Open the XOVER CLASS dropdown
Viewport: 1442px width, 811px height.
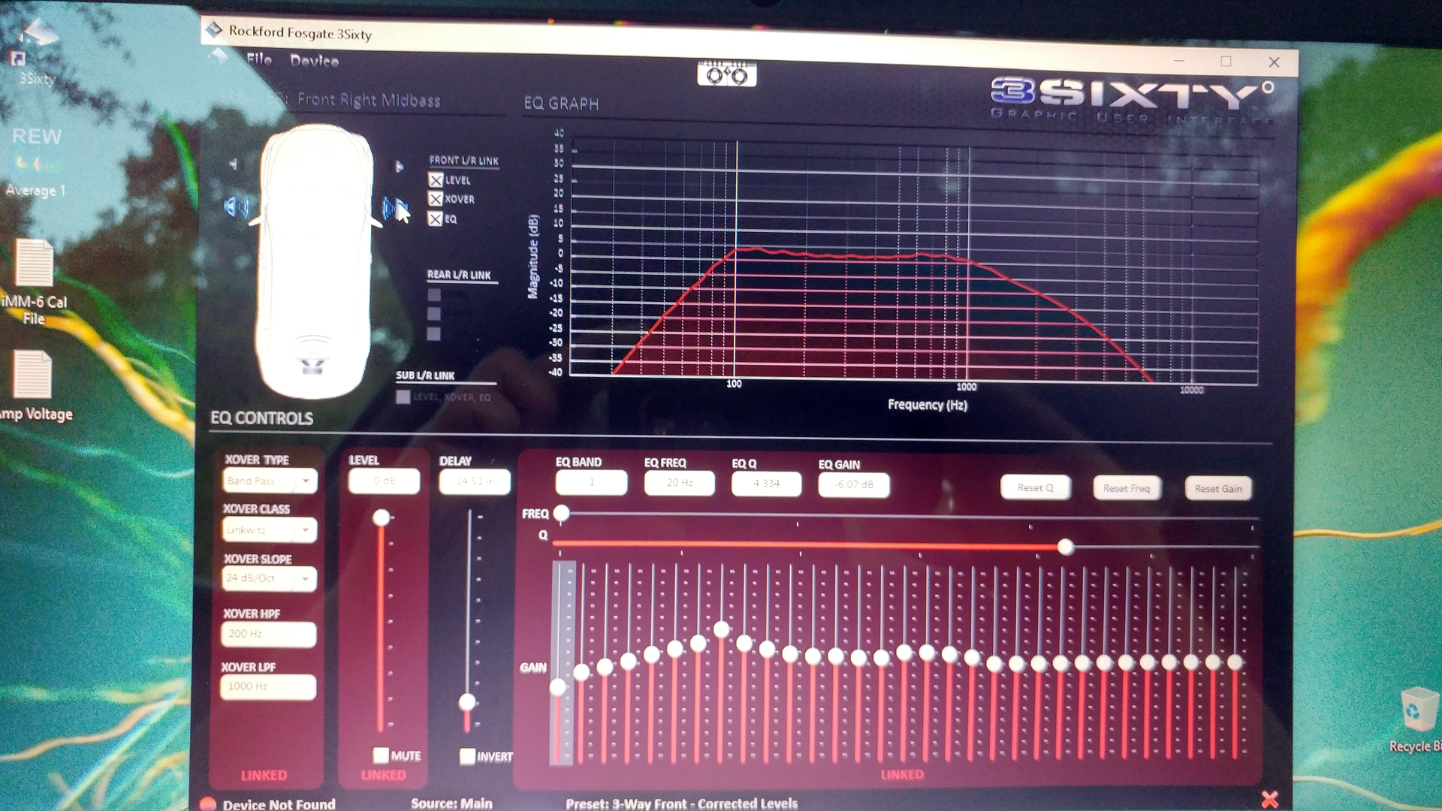(x=269, y=529)
